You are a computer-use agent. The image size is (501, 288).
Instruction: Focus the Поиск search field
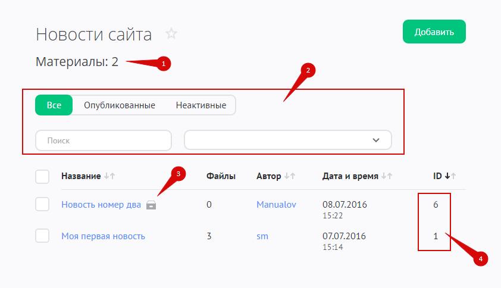tap(104, 140)
